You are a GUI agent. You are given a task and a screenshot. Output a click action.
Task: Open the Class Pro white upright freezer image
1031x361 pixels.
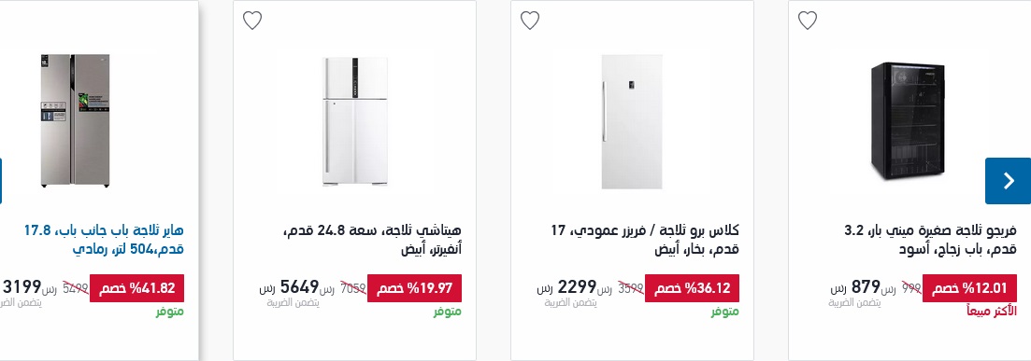(632, 121)
